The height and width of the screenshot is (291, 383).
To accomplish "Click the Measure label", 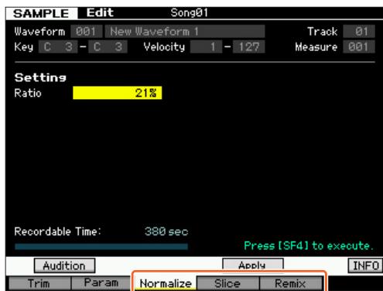I will pyautogui.click(x=316, y=46).
